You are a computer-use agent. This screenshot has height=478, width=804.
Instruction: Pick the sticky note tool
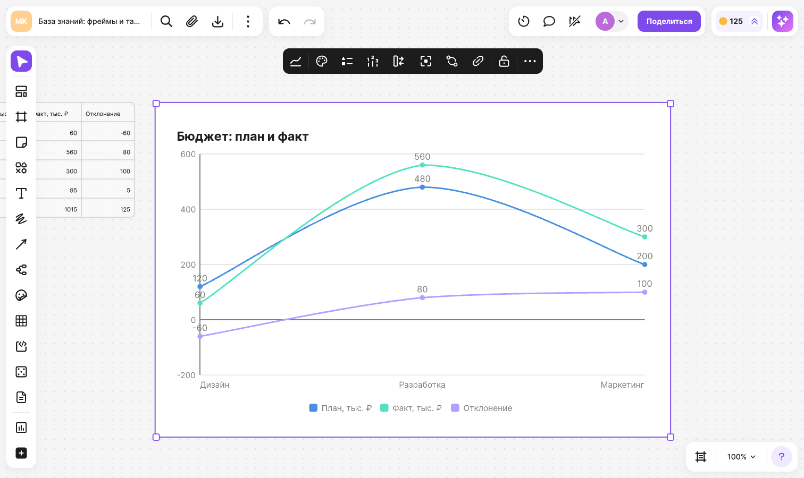tap(21, 142)
